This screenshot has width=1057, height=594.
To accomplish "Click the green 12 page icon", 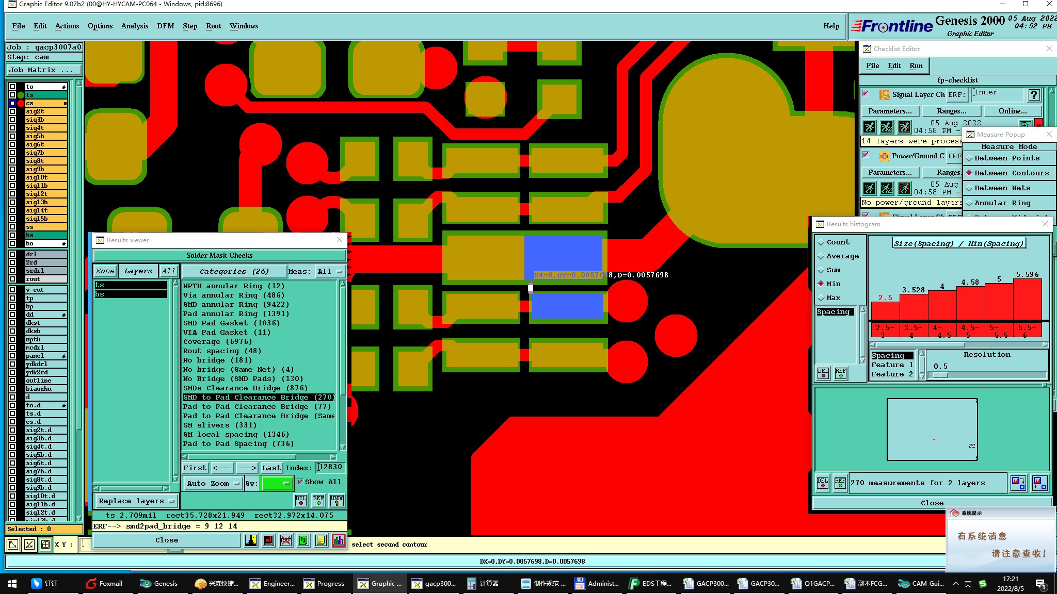I will [x=303, y=540].
